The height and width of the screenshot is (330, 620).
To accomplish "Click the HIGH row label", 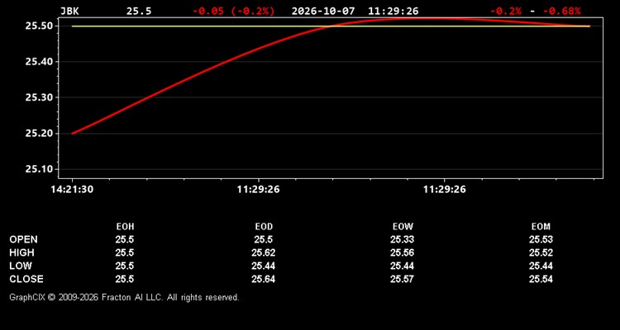I will point(21,252).
